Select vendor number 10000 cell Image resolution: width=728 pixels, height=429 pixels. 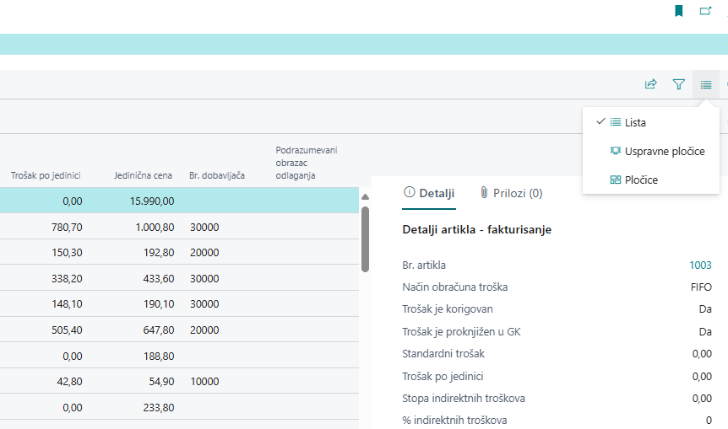[205, 381]
